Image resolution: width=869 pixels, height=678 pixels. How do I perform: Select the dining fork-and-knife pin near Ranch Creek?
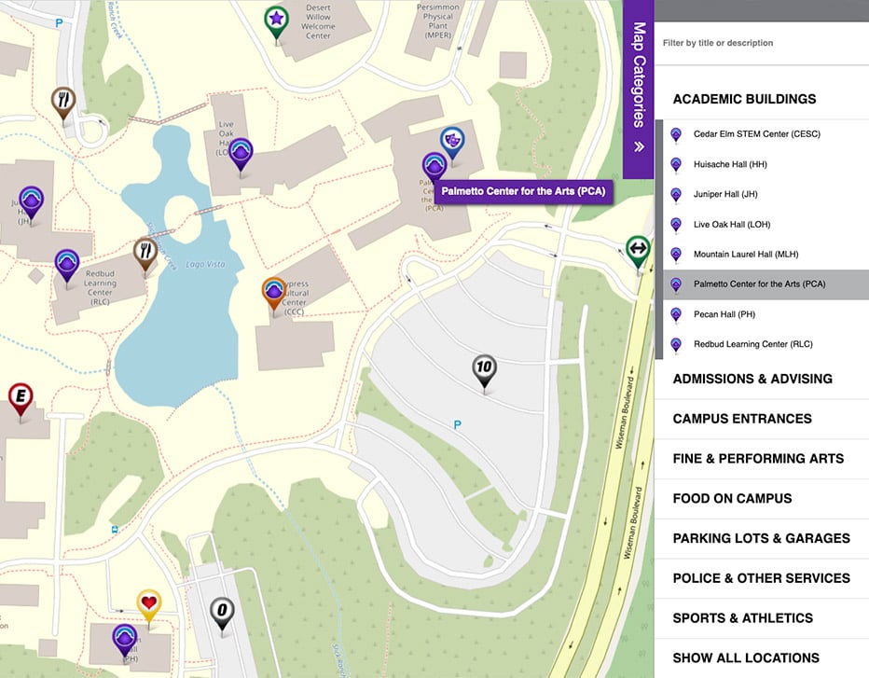(62, 96)
